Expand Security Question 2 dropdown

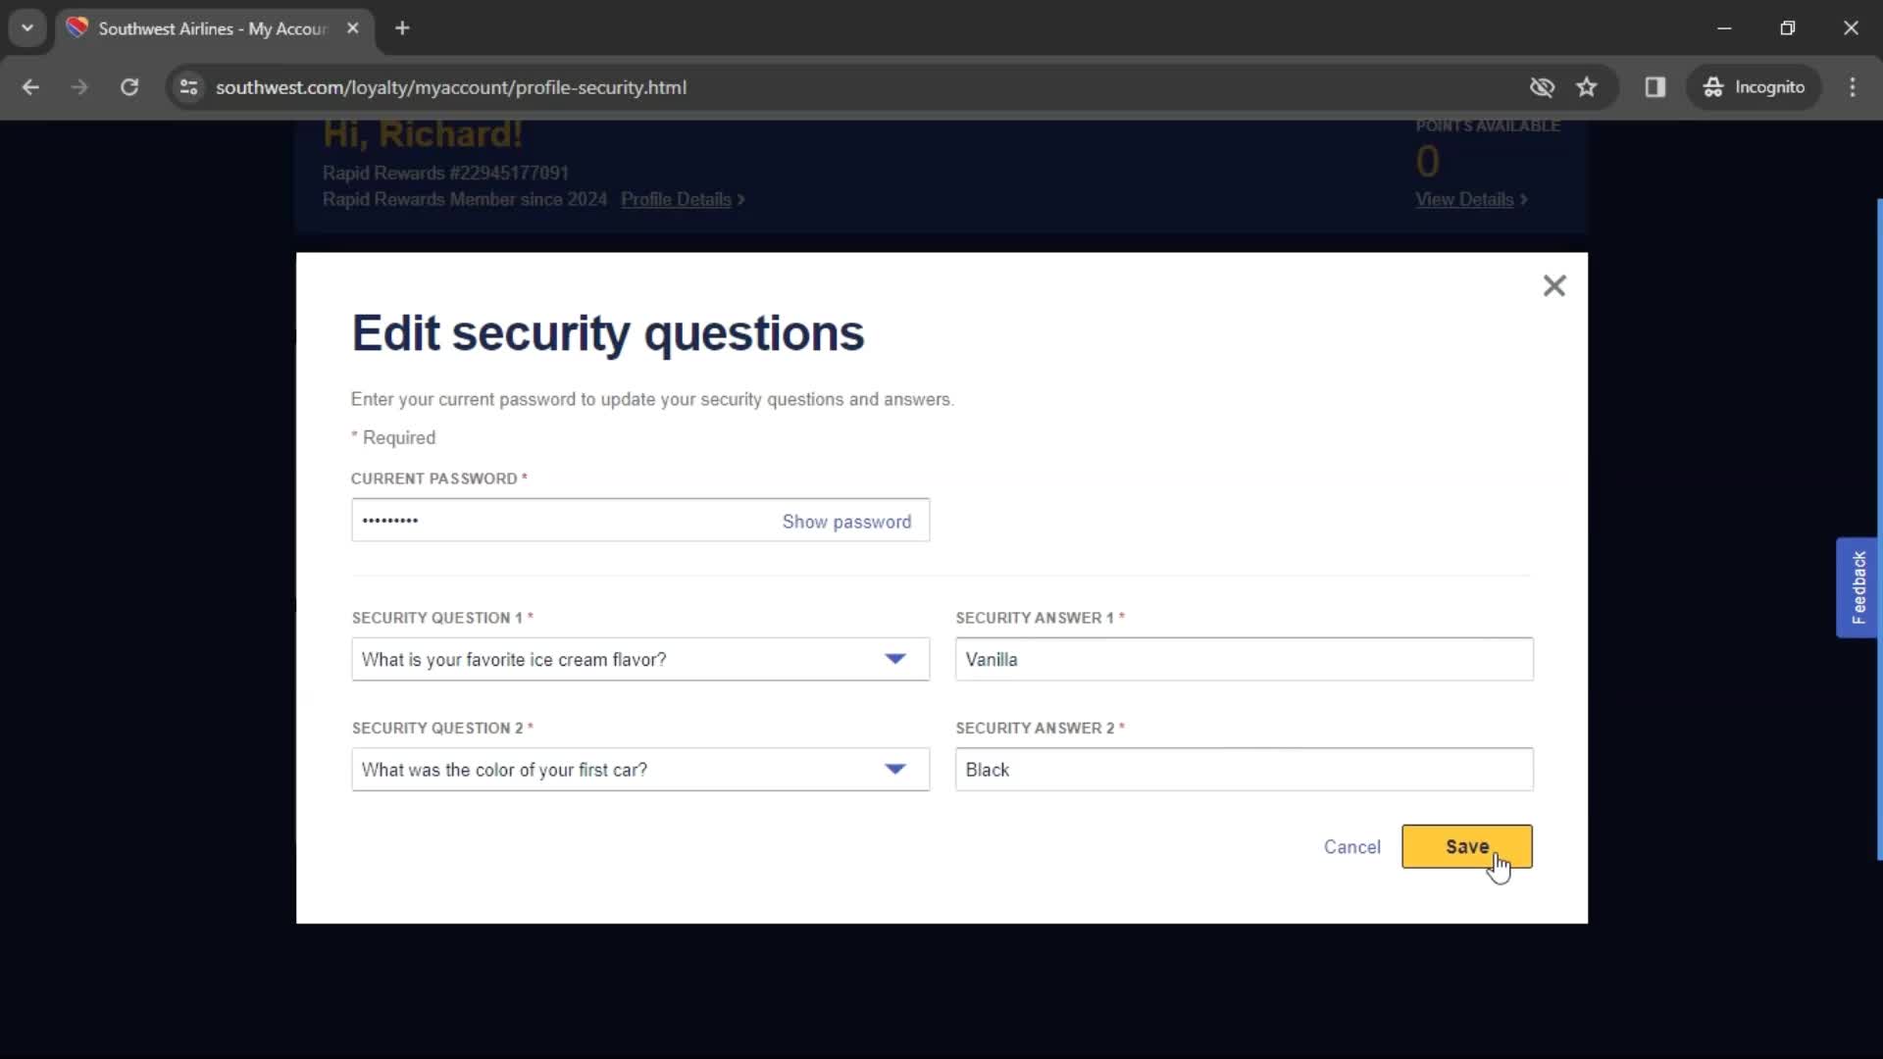point(896,770)
